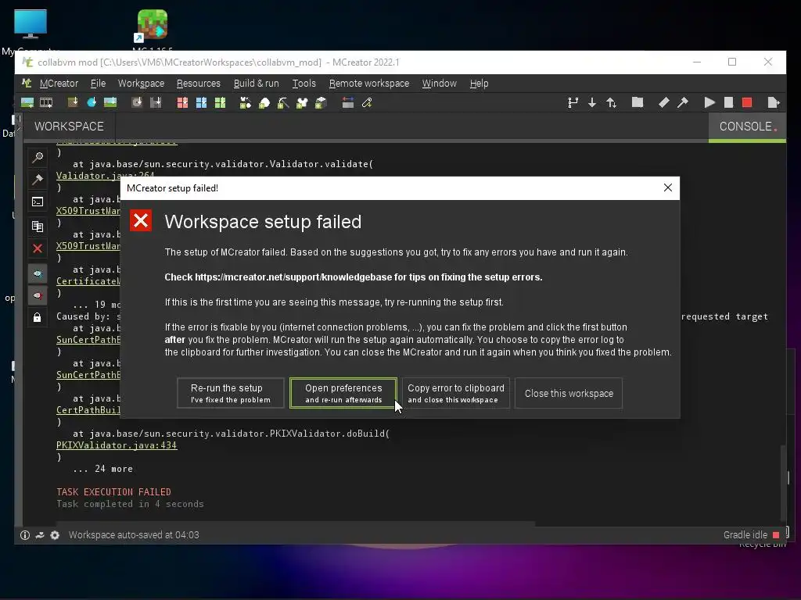This screenshot has height=600, width=801.
Task: Click Copy error to clipboard button
Action: click(456, 393)
